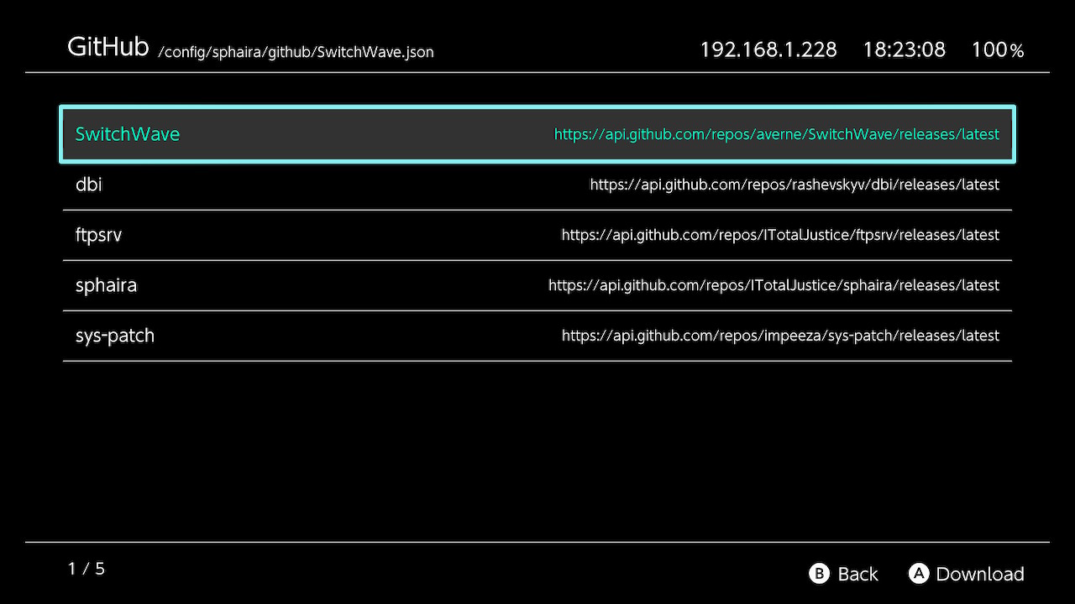Select the sys-patch list entry

[537, 336]
